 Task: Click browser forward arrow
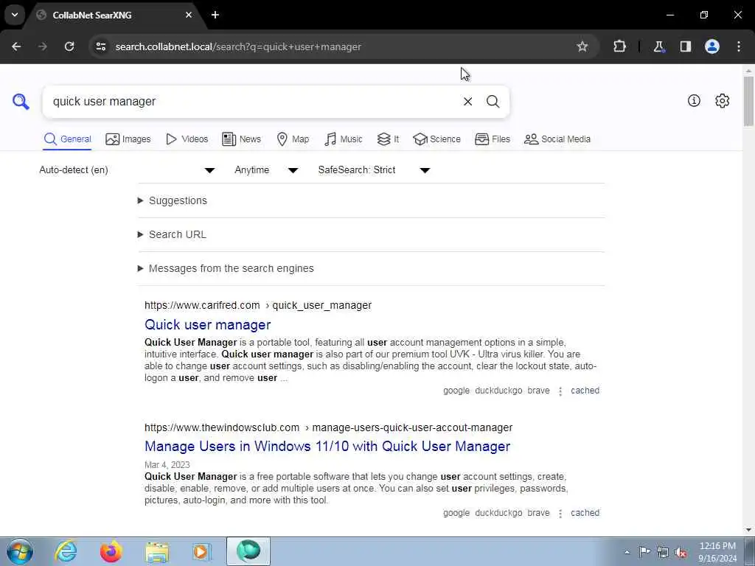43,46
